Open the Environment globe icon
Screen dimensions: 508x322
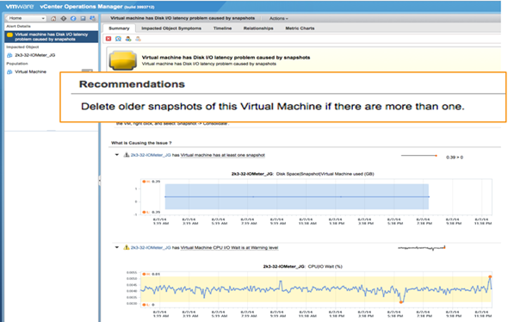click(73, 18)
